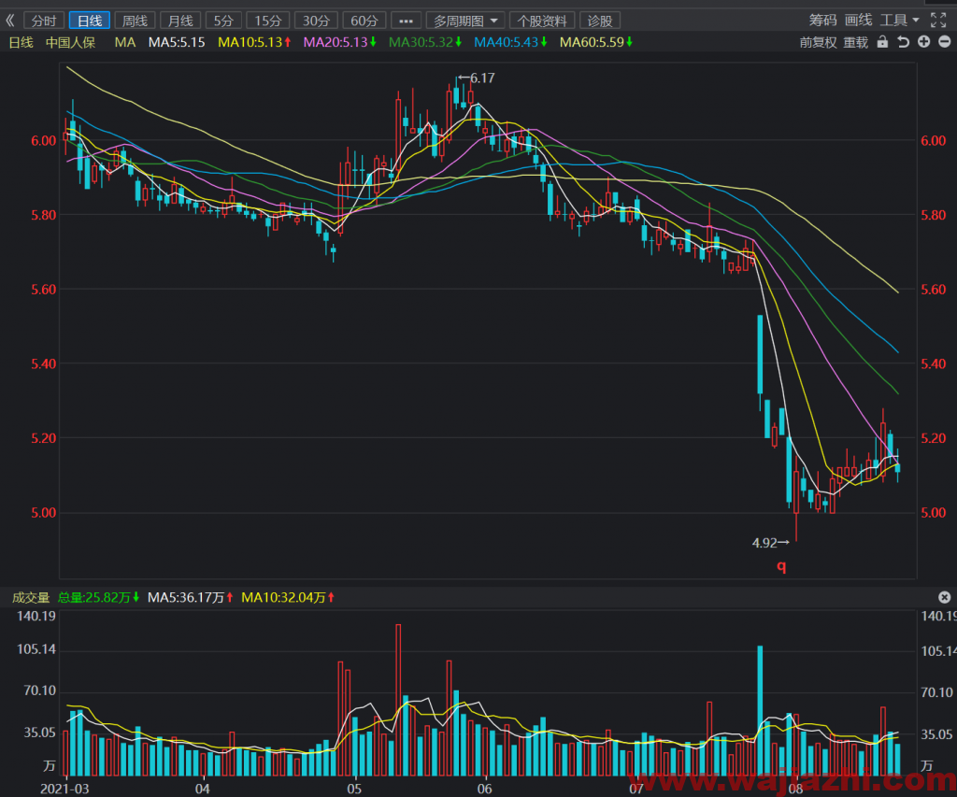Toggle the chart lock icon

pyautogui.click(x=882, y=41)
